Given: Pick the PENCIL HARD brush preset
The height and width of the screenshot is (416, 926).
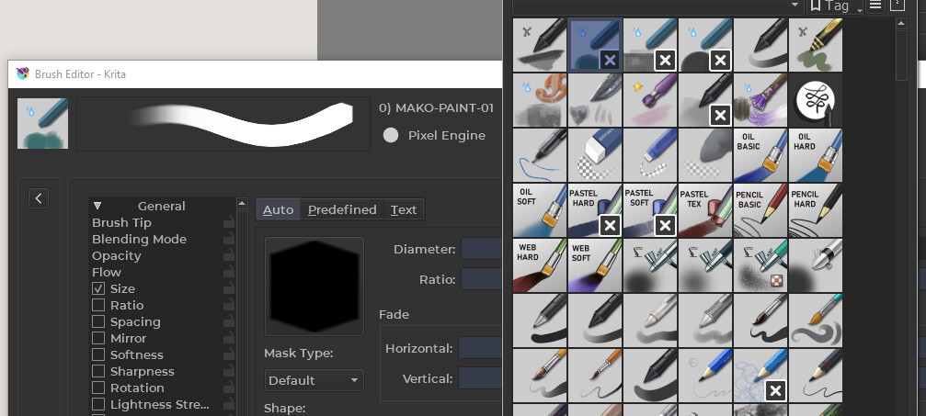Looking at the screenshot, I should [816, 210].
